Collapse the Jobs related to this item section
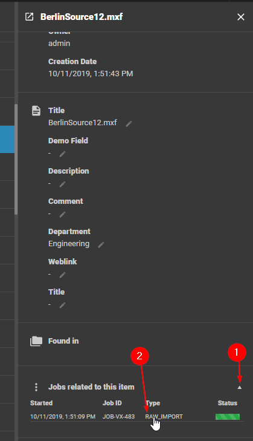This screenshot has width=253, height=441. pyautogui.click(x=239, y=387)
